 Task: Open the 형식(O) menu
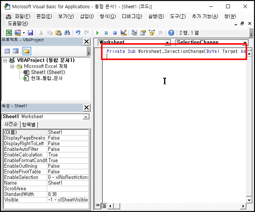108,16
